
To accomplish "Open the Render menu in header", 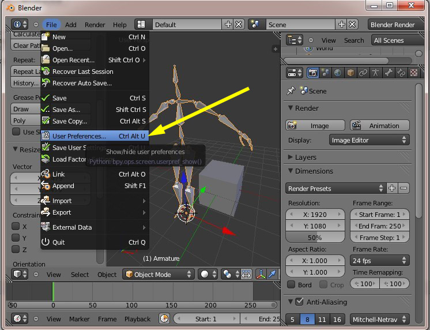I will click(x=95, y=25).
